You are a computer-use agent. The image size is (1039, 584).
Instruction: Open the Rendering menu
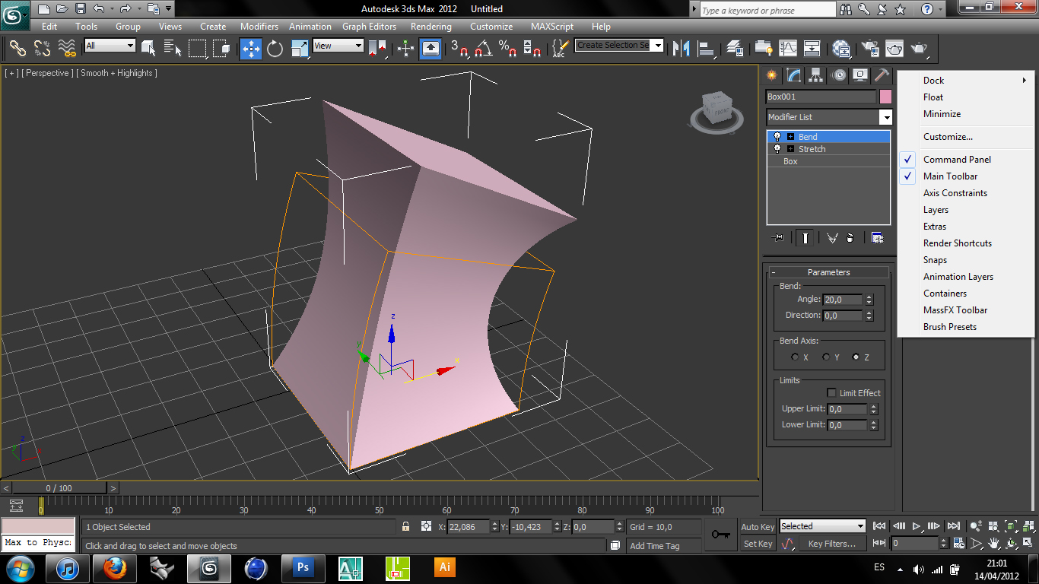(431, 26)
